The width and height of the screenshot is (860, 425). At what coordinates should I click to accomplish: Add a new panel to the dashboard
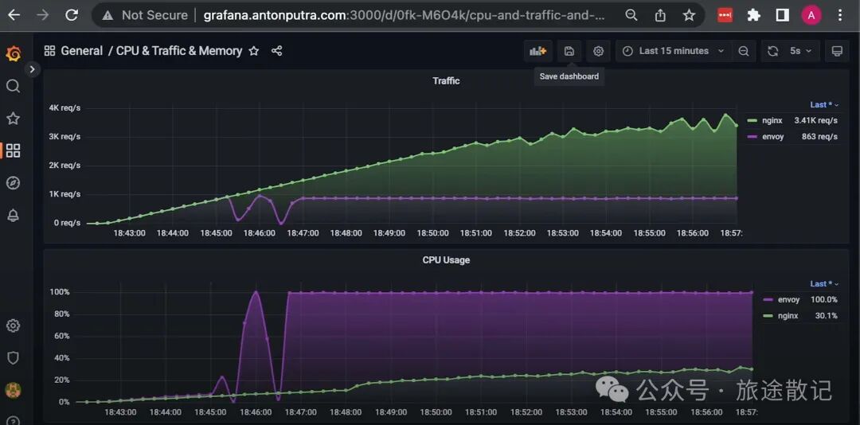[538, 51]
